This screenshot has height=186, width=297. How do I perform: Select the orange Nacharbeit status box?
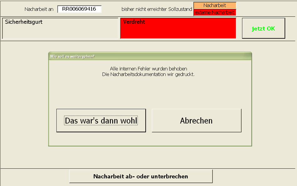click(x=214, y=5)
